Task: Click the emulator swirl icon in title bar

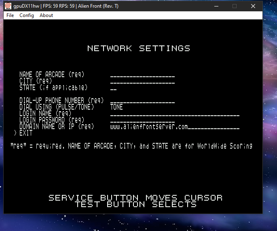Action: 8,6
